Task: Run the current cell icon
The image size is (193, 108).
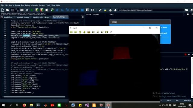Action: point(37,10)
